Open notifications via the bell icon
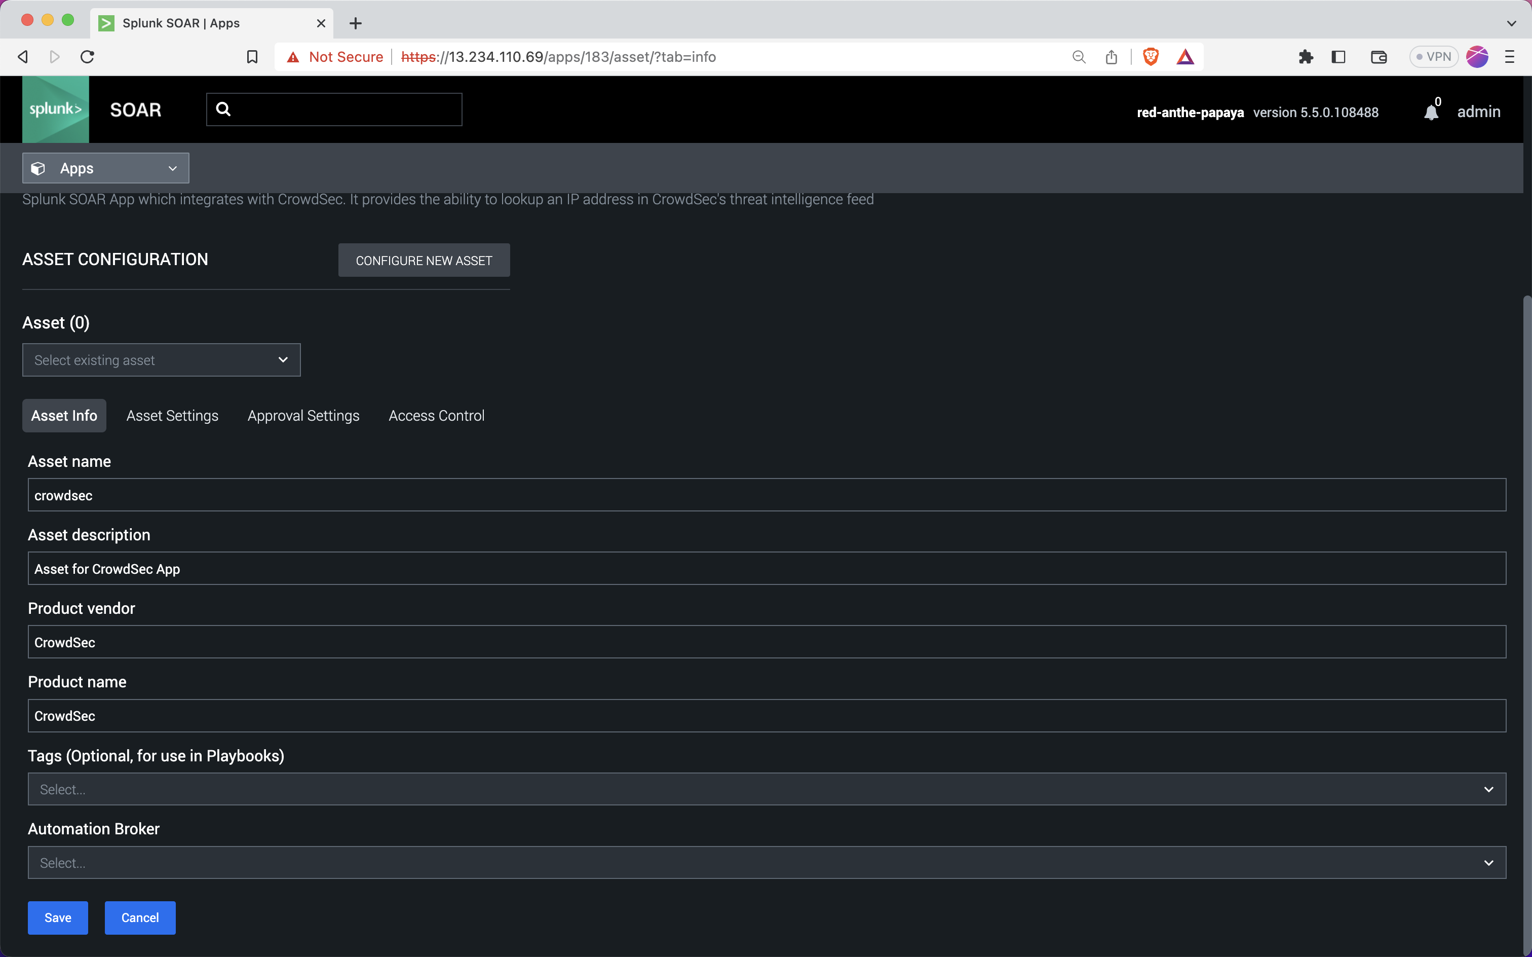This screenshot has height=957, width=1532. (1430, 112)
